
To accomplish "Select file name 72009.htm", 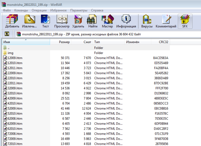I will [x=15, y=139].
